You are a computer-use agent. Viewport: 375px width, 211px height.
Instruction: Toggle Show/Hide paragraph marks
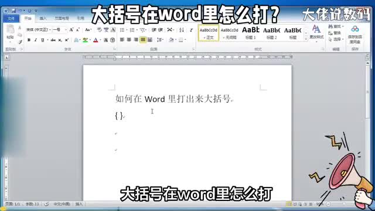pyautogui.click(x=192, y=30)
